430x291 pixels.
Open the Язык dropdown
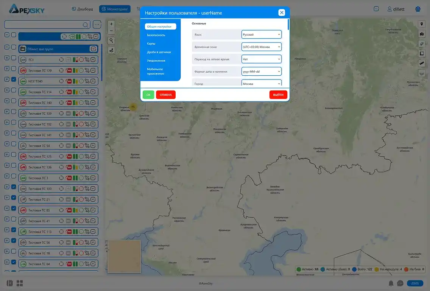[x=261, y=34]
